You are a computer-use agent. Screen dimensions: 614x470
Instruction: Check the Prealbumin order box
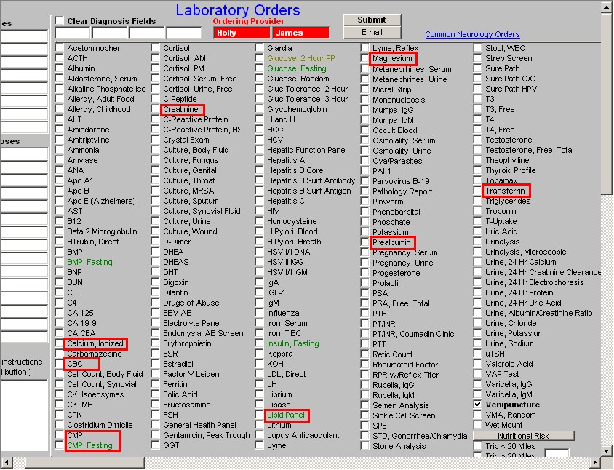(x=364, y=242)
